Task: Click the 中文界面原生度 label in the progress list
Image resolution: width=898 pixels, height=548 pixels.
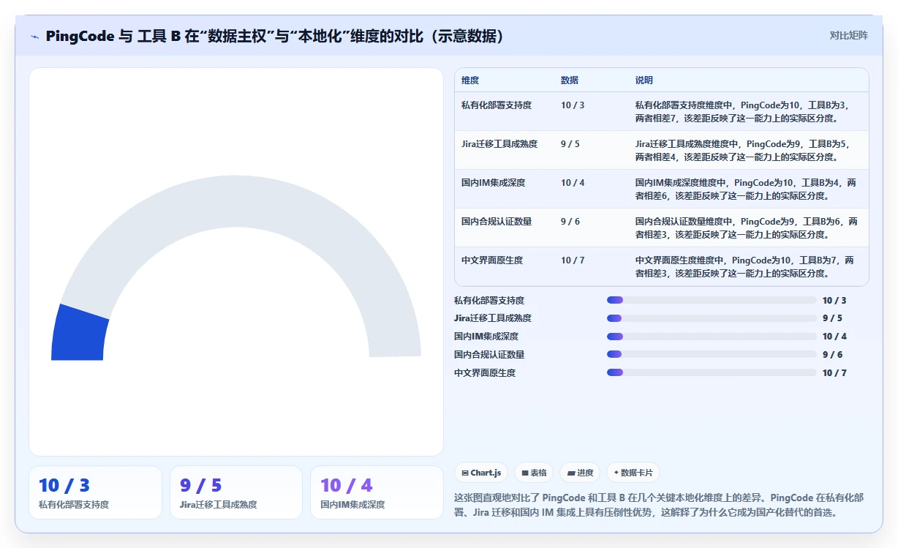Action: (485, 373)
